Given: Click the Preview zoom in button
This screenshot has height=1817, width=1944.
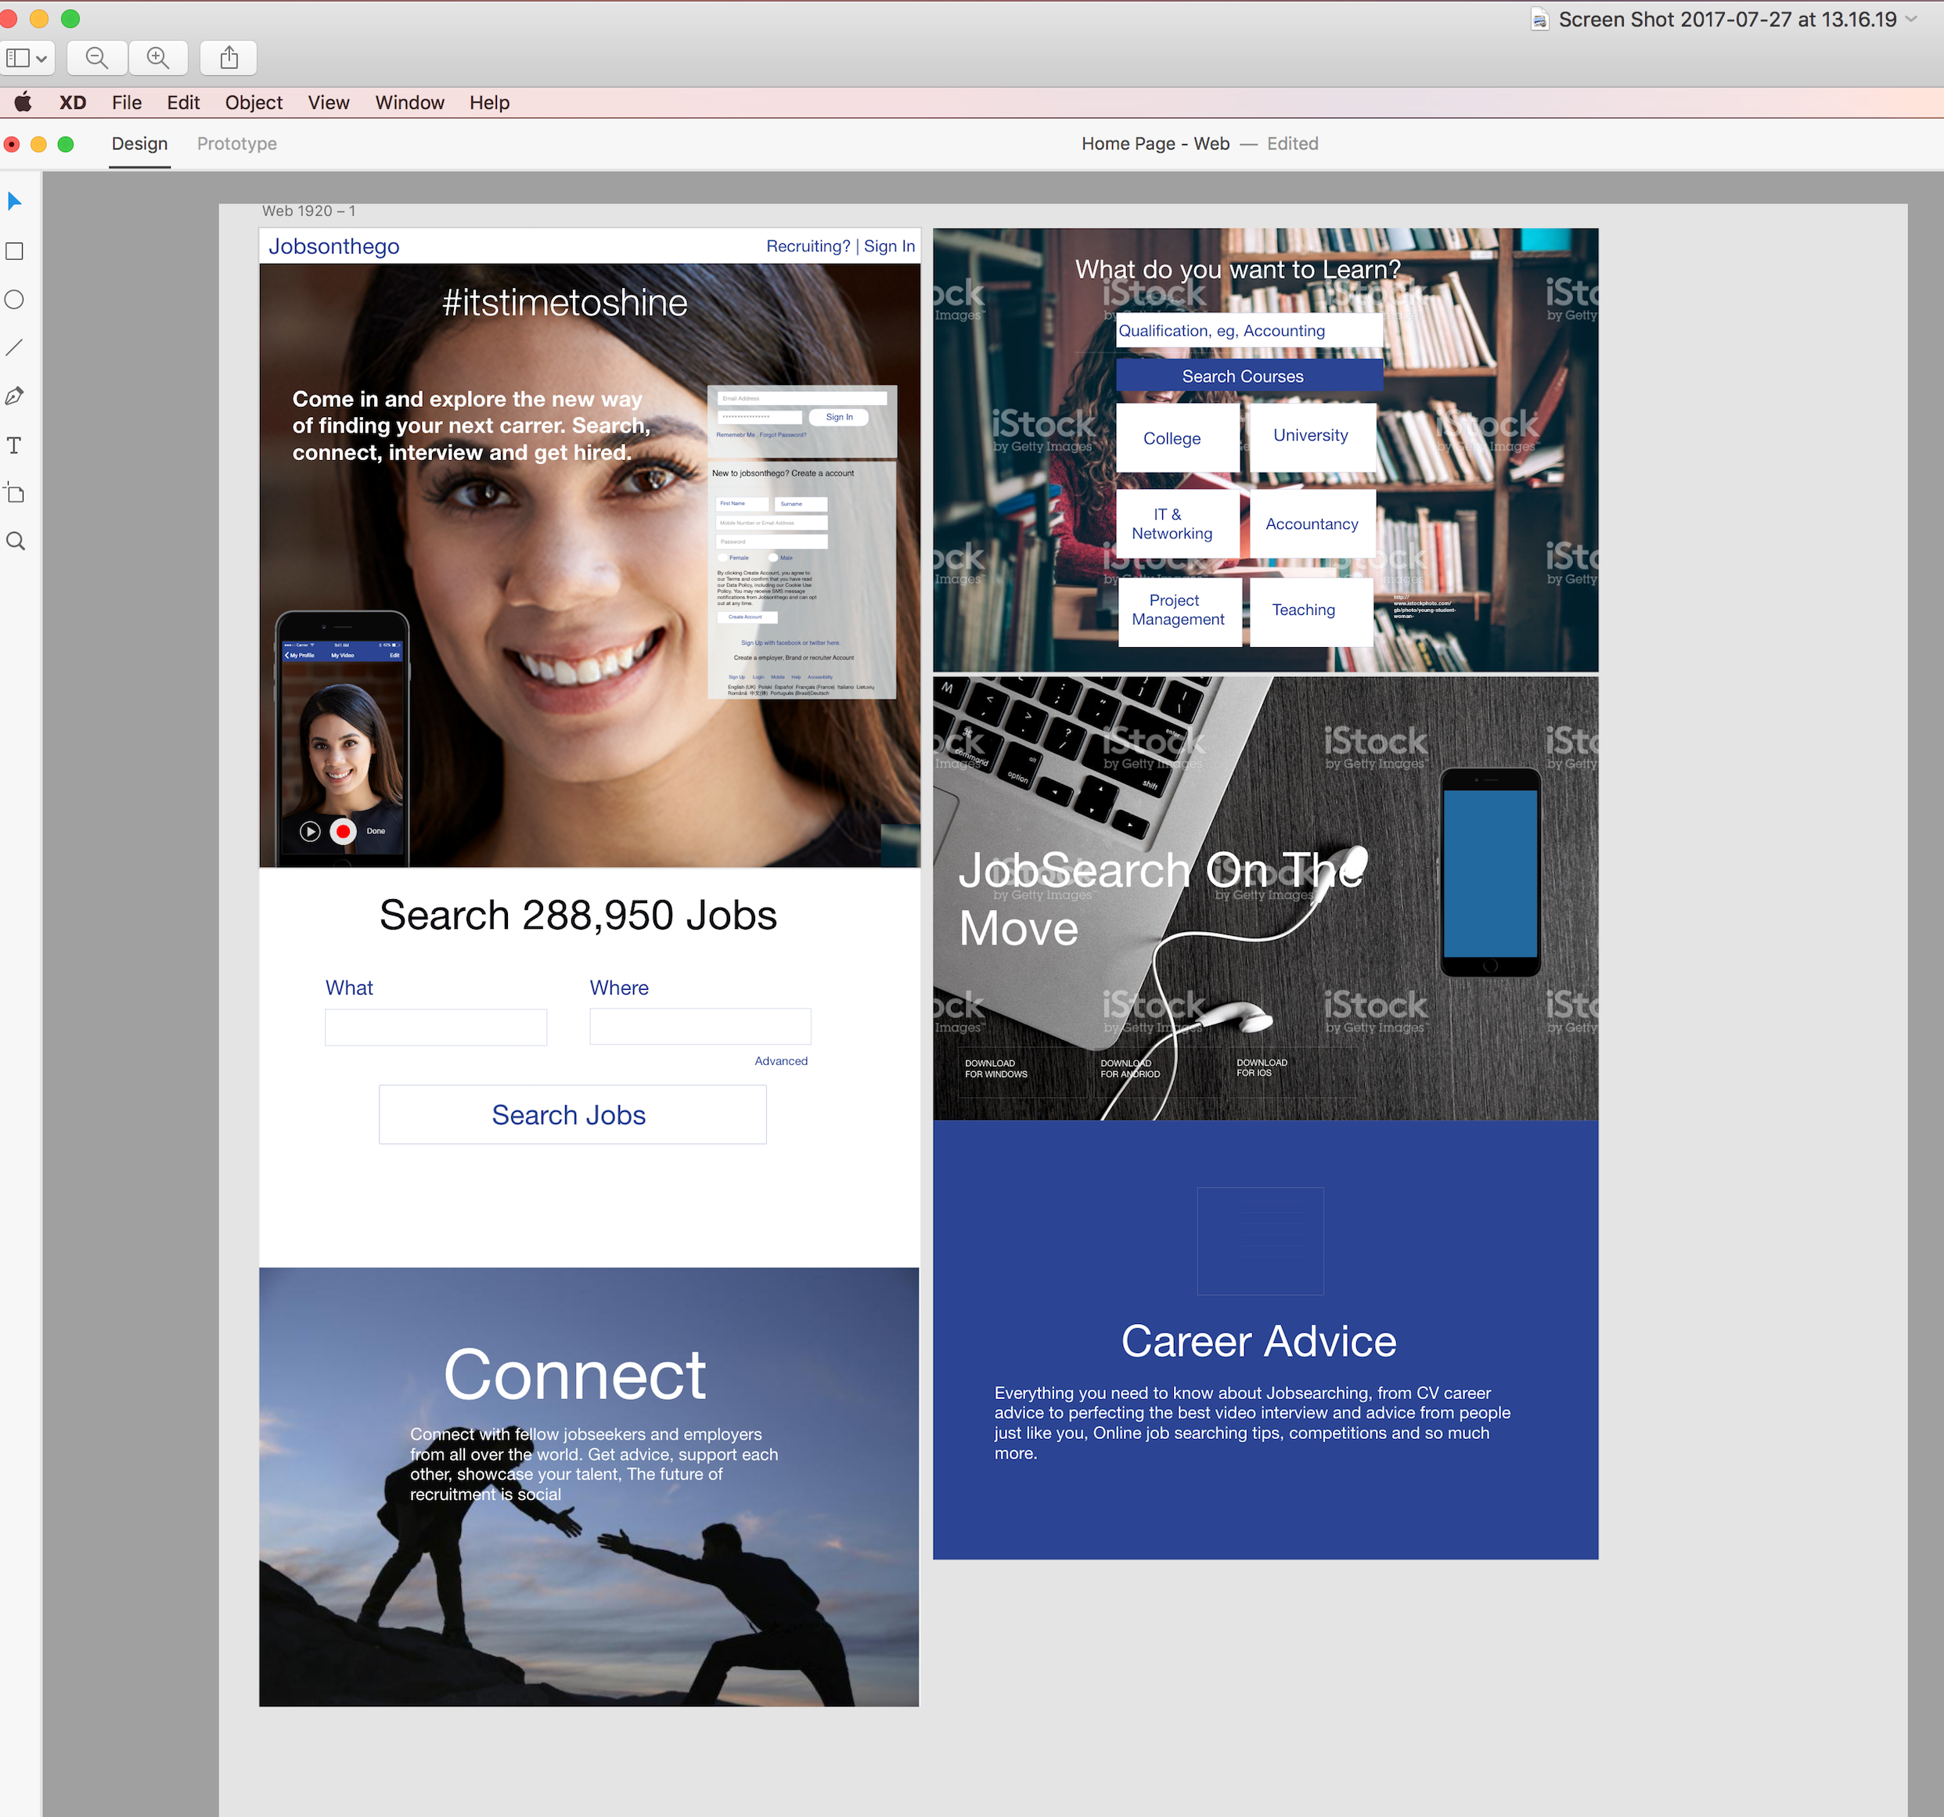Looking at the screenshot, I should tap(157, 58).
